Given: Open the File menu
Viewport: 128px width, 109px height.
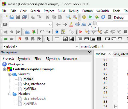Looking at the screenshot, I should coord(4,11).
